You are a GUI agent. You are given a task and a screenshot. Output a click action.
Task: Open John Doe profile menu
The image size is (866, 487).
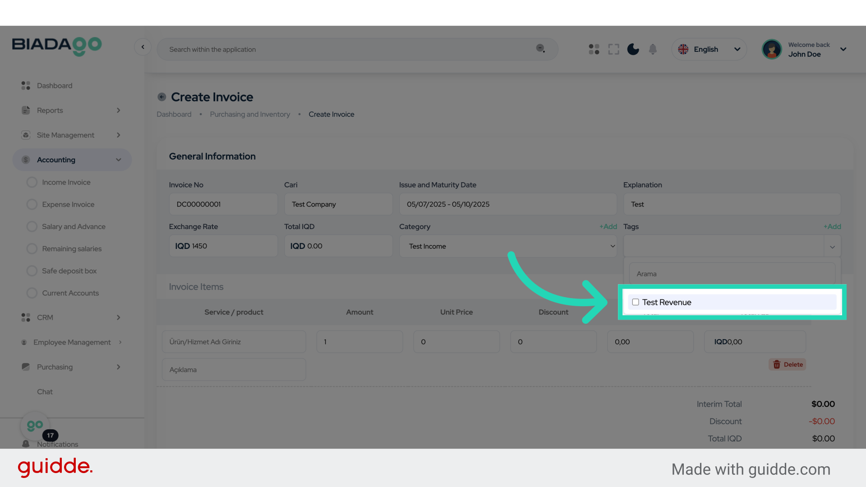click(805, 49)
